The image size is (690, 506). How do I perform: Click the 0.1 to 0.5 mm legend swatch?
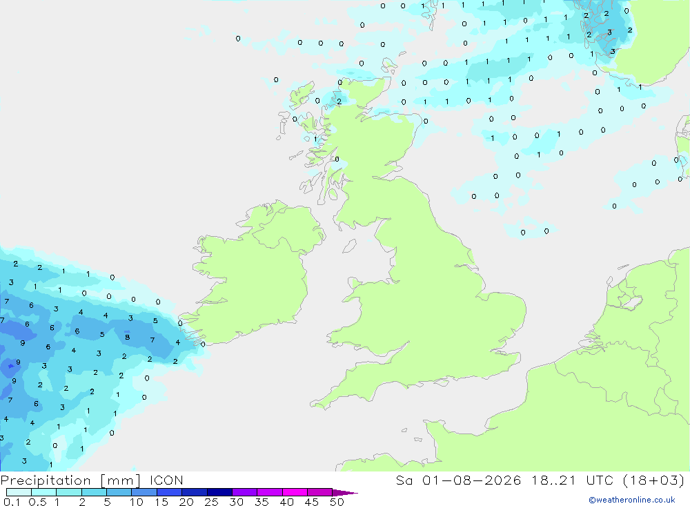click(19, 492)
